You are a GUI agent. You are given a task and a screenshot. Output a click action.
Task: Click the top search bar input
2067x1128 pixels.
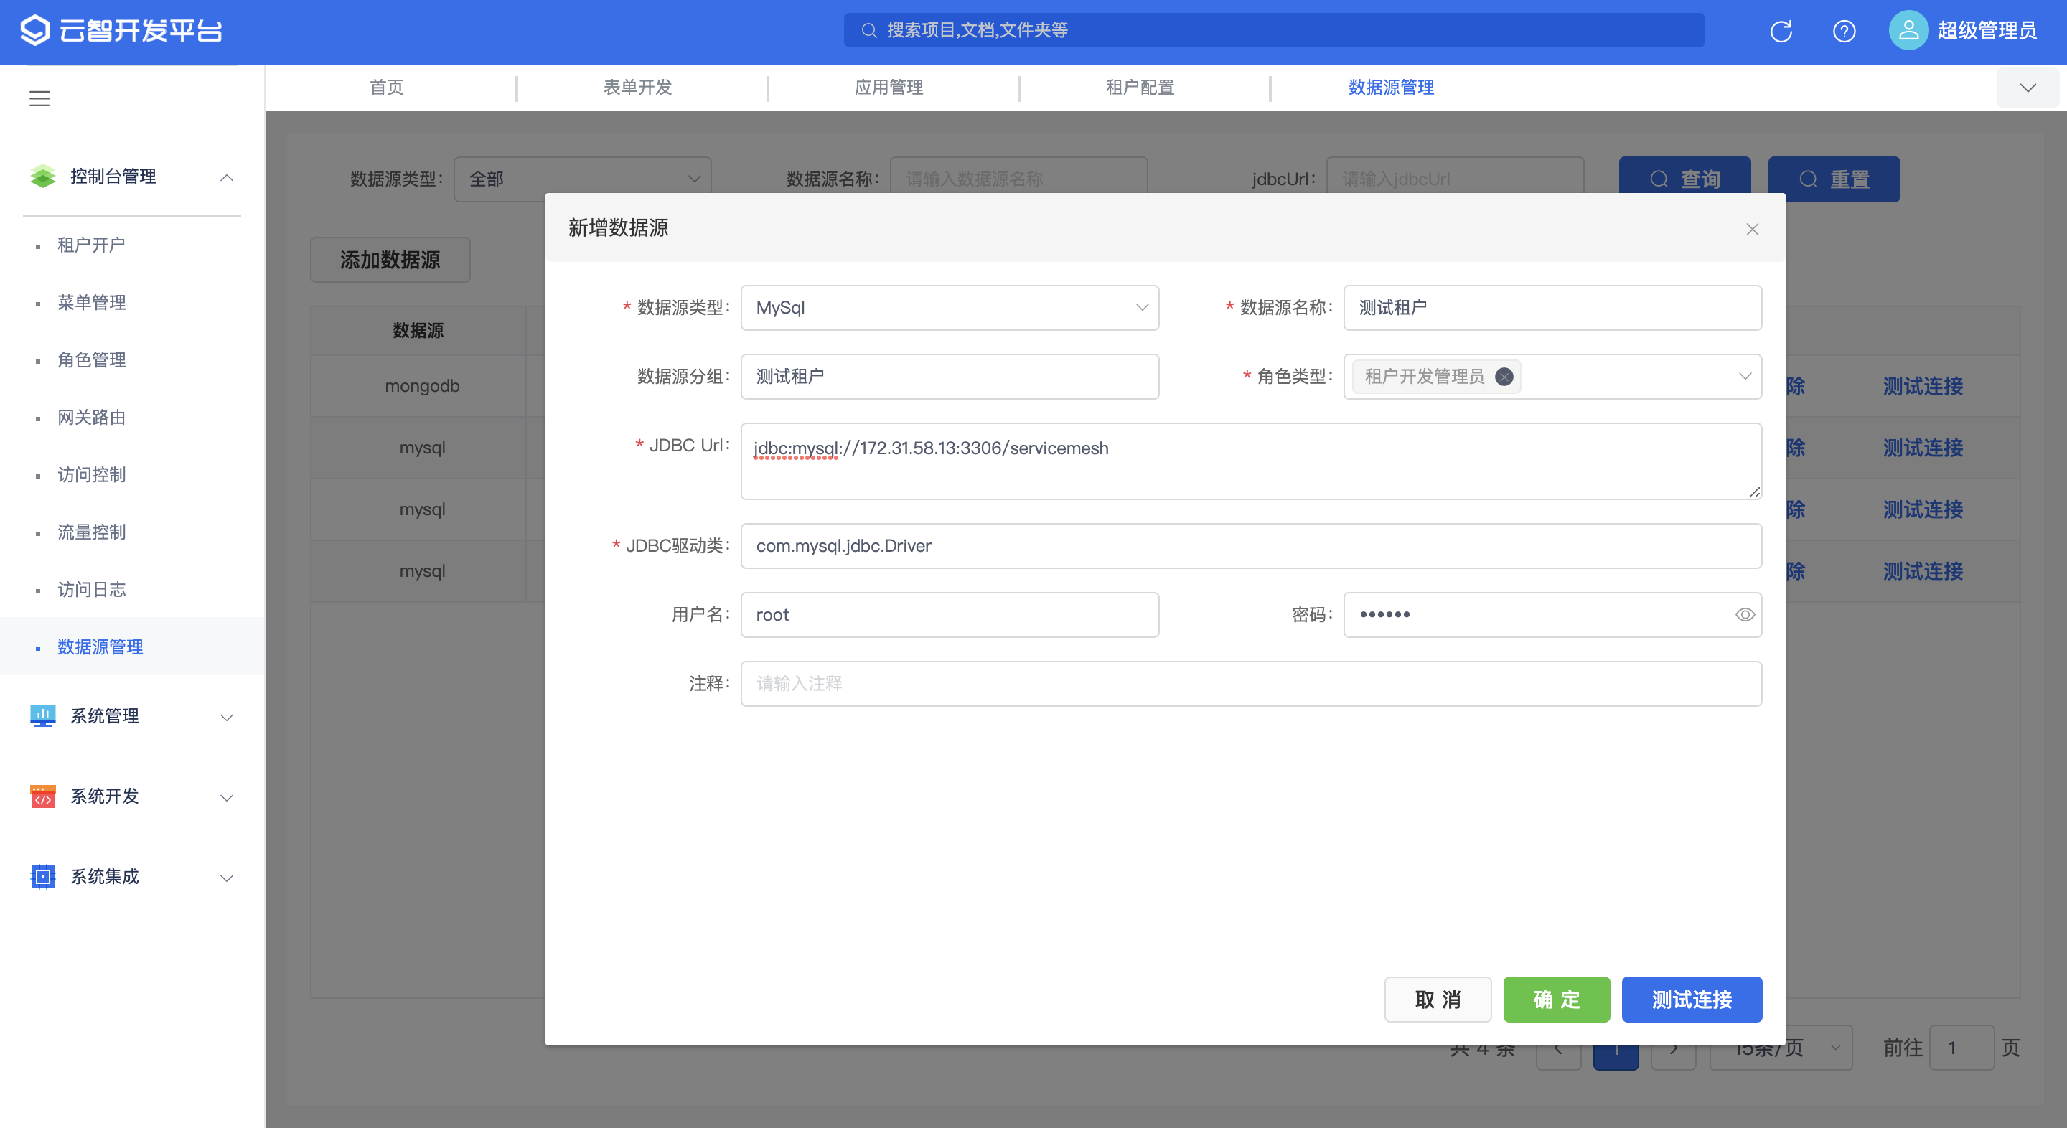pos(1274,30)
